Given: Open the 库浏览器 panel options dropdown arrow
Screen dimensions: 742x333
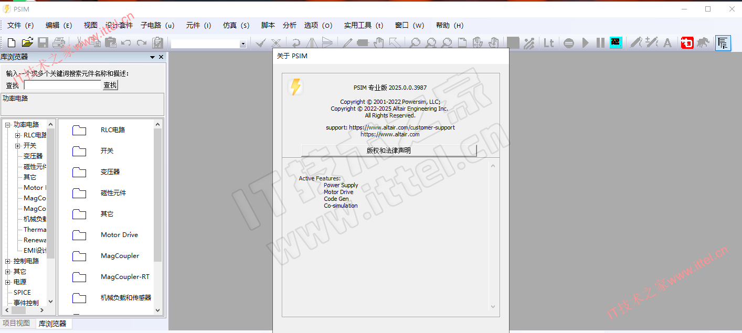Looking at the screenshot, I should pos(153,57).
